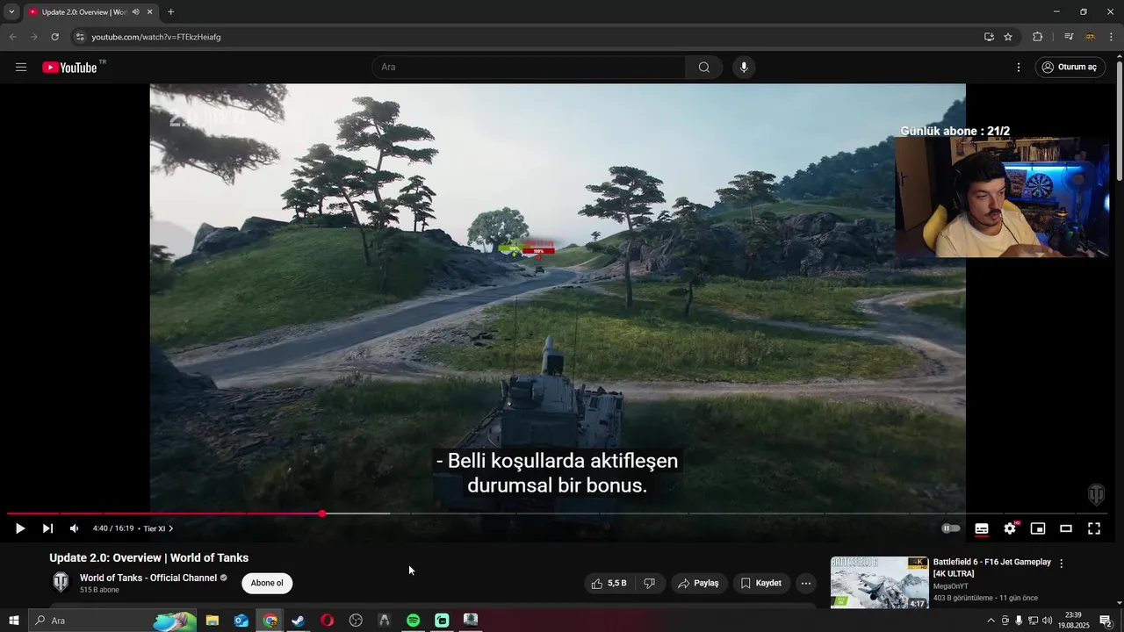1124x632 pixels.
Task: Open the Battlefield 6 video title link
Action: click(992, 567)
